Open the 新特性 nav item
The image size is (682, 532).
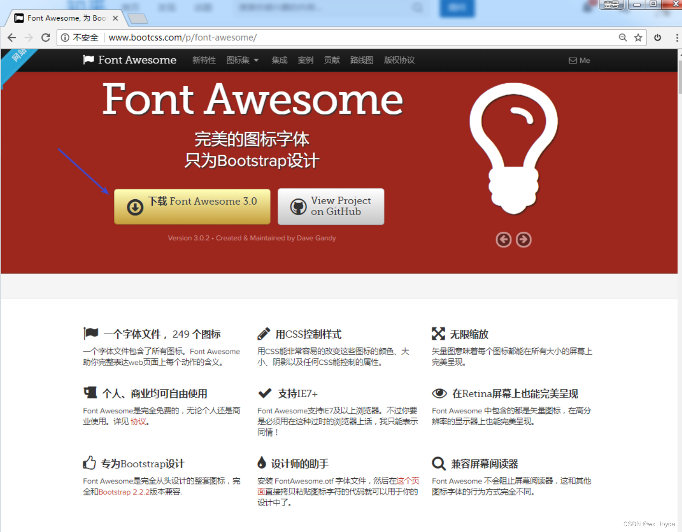pyautogui.click(x=204, y=60)
